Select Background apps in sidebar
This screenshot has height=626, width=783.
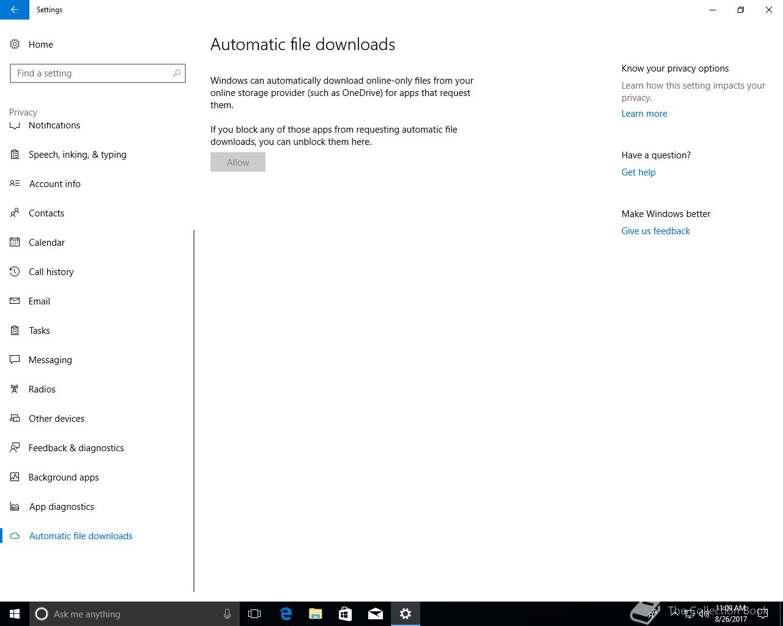tap(97, 477)
